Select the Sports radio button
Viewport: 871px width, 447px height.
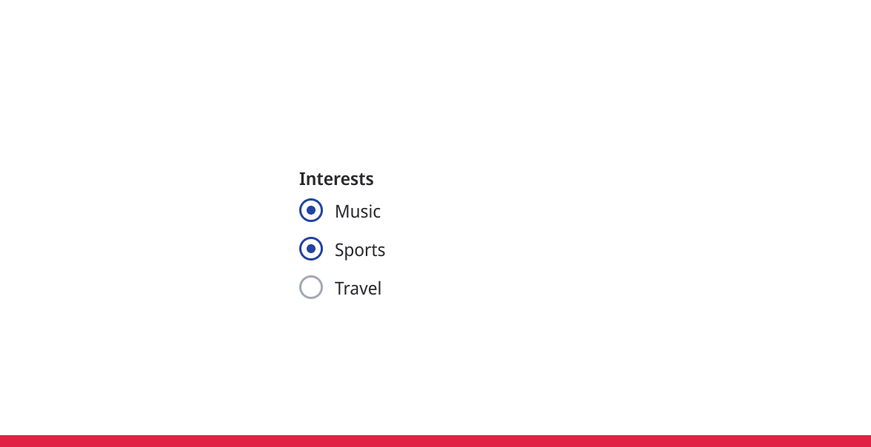click(x=311, y=249)
